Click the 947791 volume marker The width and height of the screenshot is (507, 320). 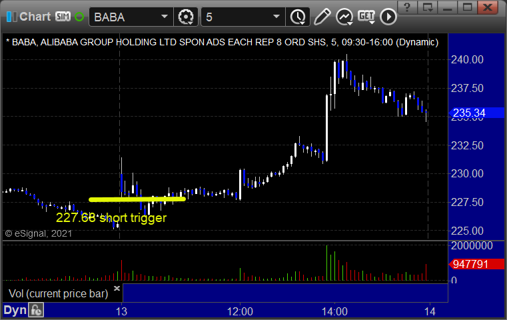click(x=476, y=264)
